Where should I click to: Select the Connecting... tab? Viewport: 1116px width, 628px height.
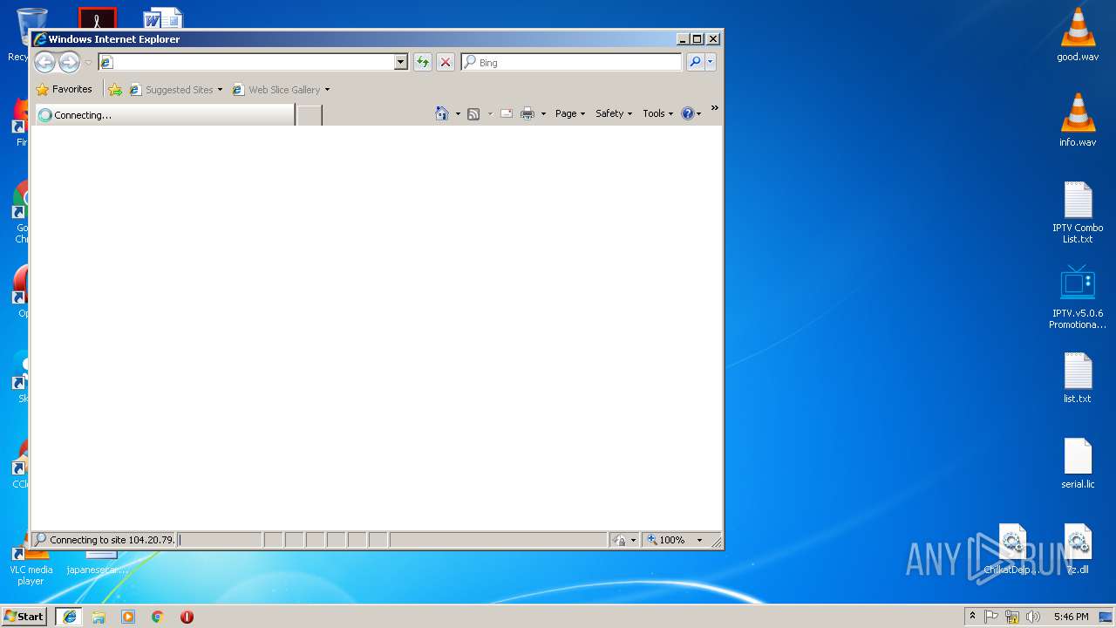tap(164, 114)
